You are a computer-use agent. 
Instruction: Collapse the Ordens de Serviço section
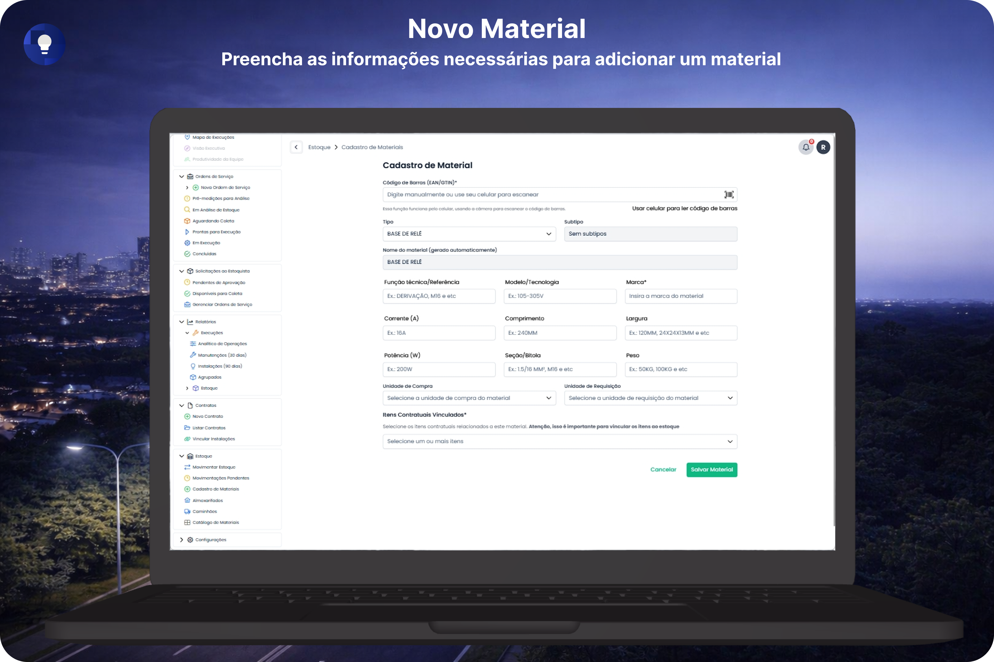click(182, 176)
